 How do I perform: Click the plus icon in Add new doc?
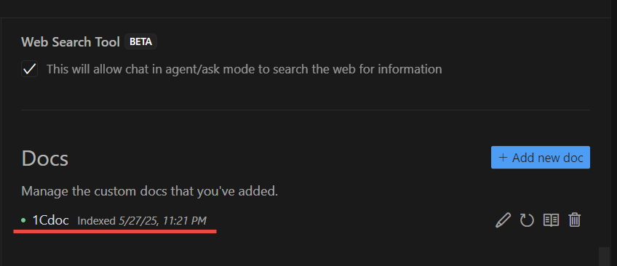tap(503, 158)
